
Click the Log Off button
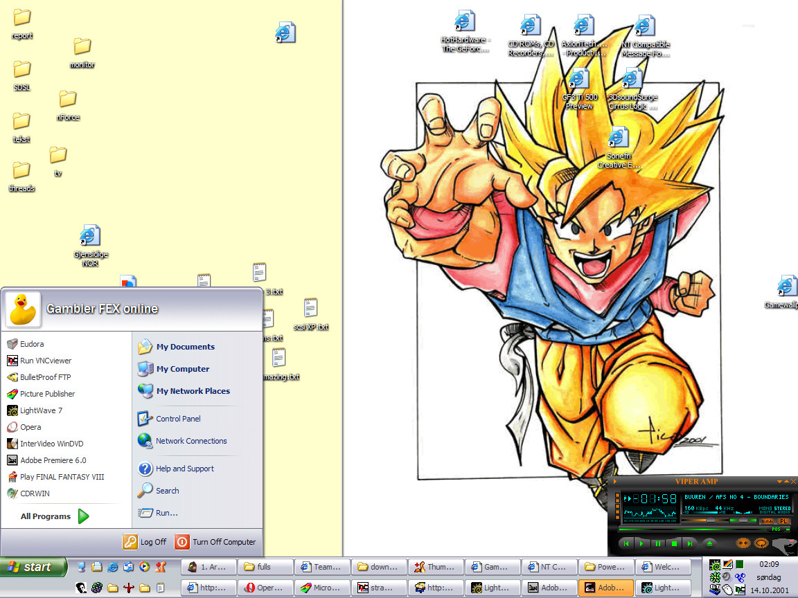pos(145,542)
